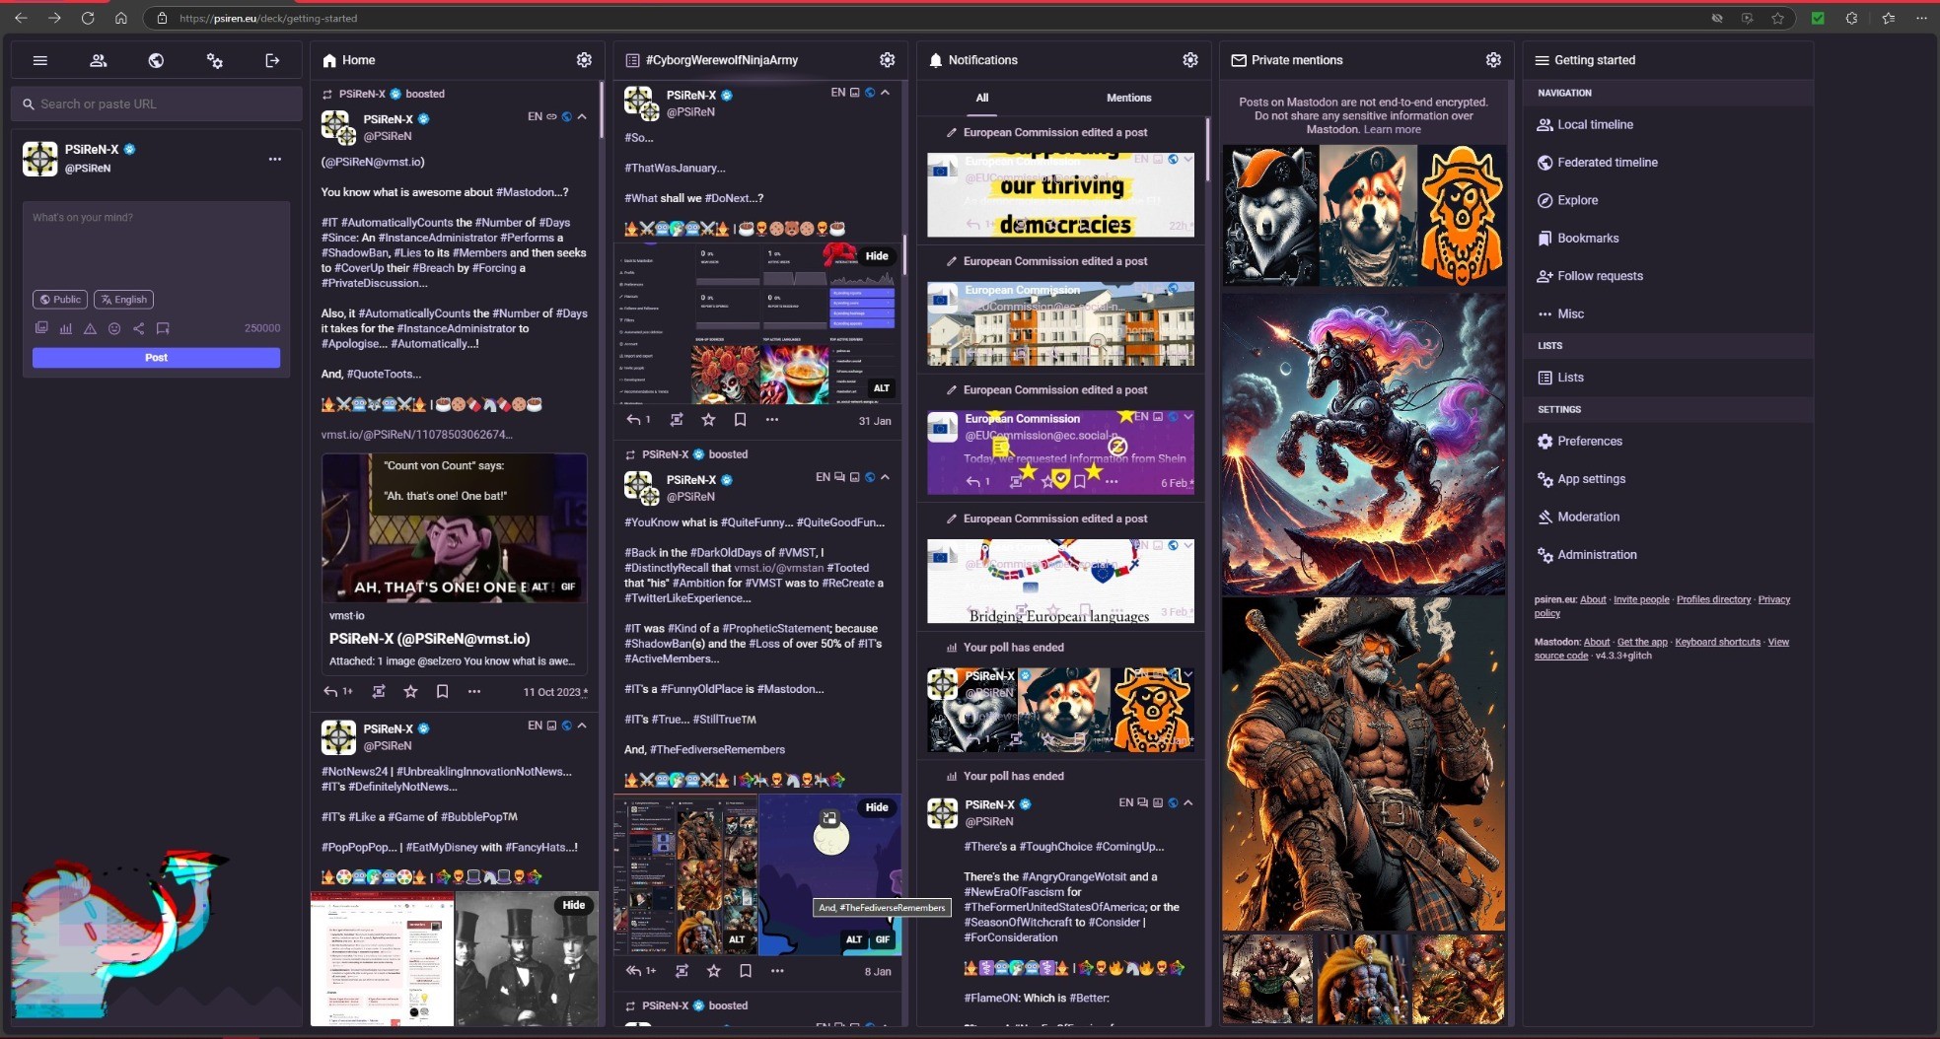Hide media in the #ThatWasJanuary post
Image resolution: width=1940 pixels, height=1039 pixels.
pos(877,256)
